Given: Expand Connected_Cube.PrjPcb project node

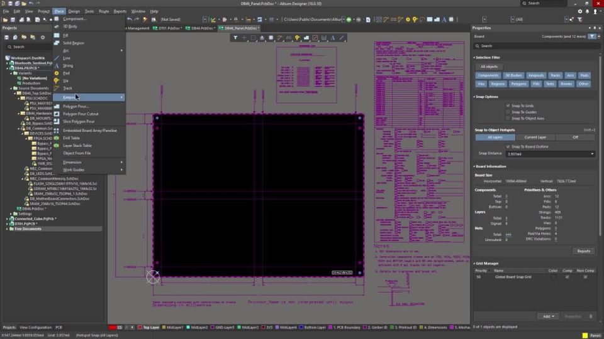Looking at the screenshot, I should tap(7, 218).
